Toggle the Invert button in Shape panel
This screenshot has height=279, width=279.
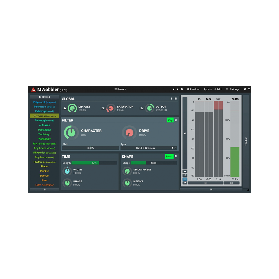(169, 157)
